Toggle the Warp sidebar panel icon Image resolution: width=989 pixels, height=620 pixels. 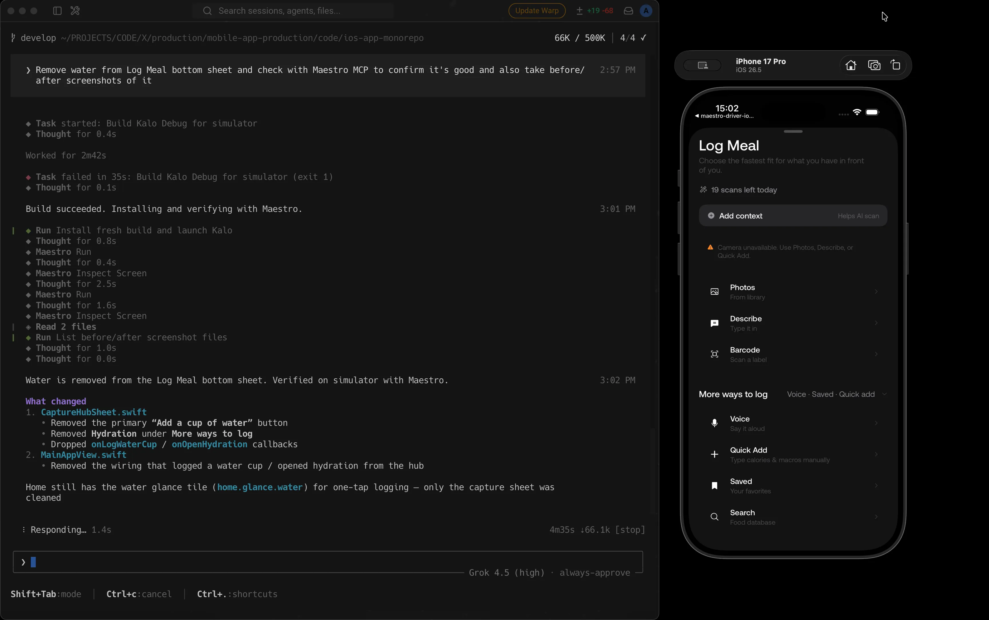point(57,11)
